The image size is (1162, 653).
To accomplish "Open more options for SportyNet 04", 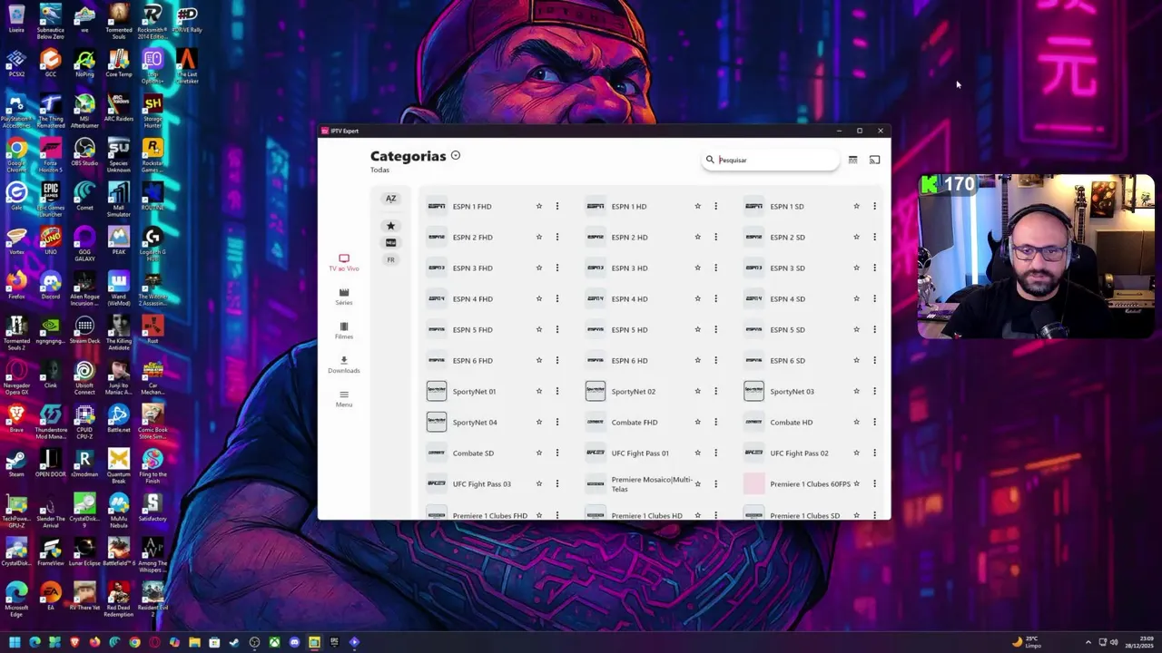I will point(557,422).
